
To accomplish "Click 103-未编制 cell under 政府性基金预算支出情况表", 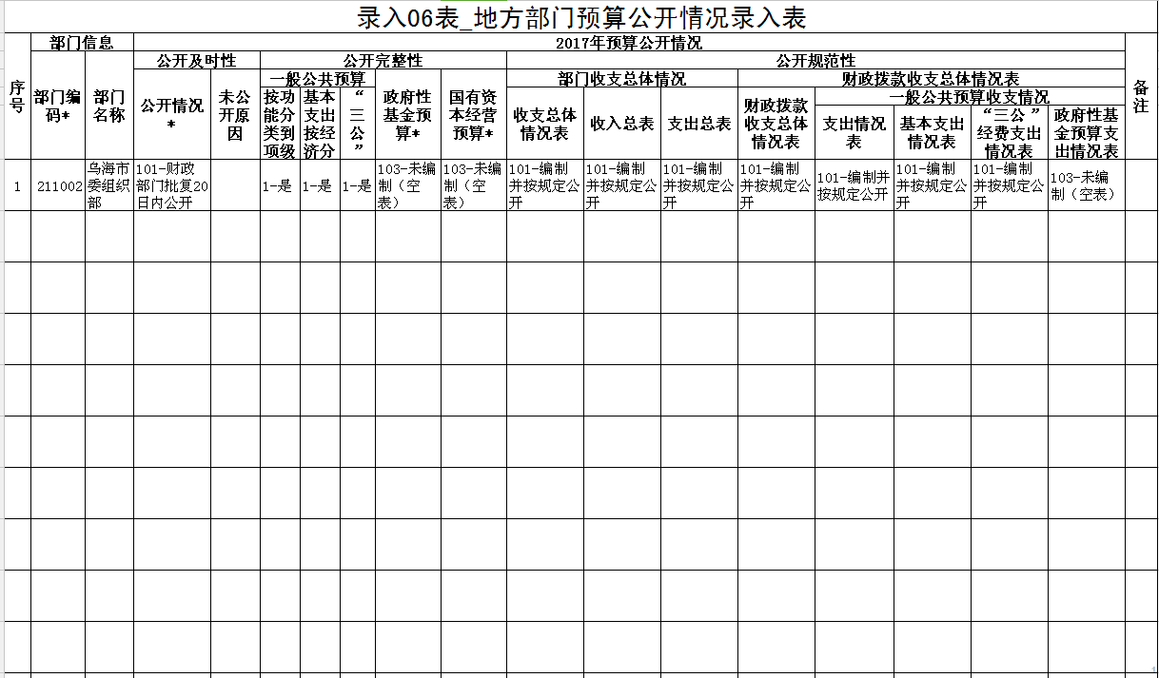I will click(1086, 185).
